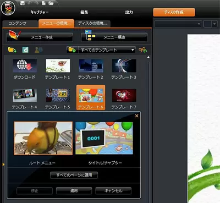Click the キャンセル button
Viewport: 220px width, 203px height.
click(x=113, y=191)
